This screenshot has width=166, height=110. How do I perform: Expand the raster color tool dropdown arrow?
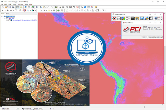click(x=36, y=10)
